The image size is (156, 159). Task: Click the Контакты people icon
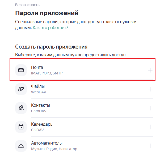[21, 108]
